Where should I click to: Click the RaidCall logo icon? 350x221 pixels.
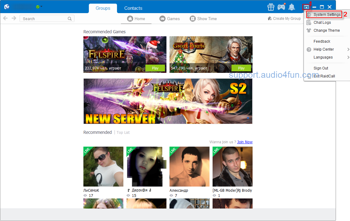pyautogui.click(x=7, y=7)
